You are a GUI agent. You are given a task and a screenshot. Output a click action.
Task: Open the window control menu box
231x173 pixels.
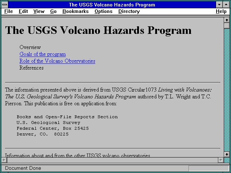point(5,5)
